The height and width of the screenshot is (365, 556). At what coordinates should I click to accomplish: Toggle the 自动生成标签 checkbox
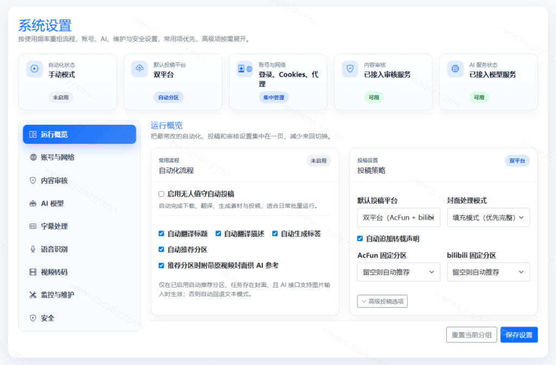[x=275, y=234]
